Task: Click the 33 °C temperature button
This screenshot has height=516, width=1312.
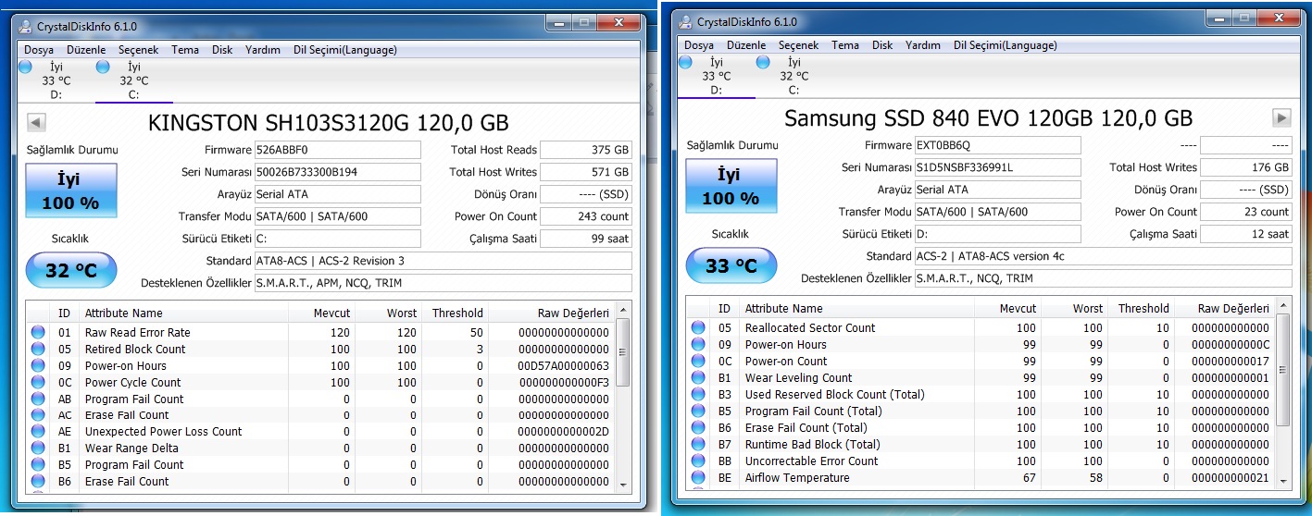Action: pyautogui.click(x=731, y=266)
